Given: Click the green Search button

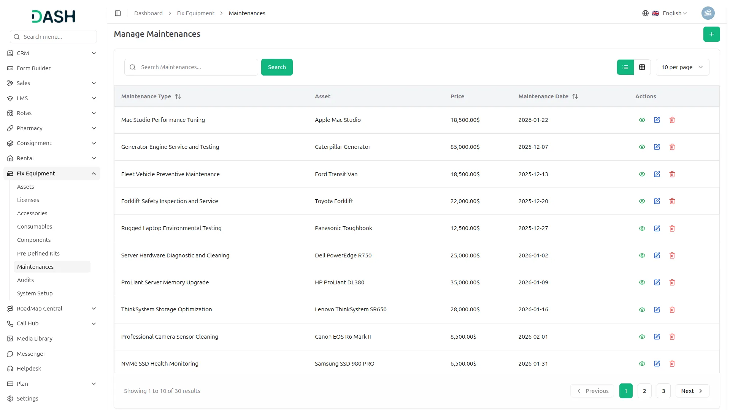Looking at the screenshot, I should (x=276, y=67).
